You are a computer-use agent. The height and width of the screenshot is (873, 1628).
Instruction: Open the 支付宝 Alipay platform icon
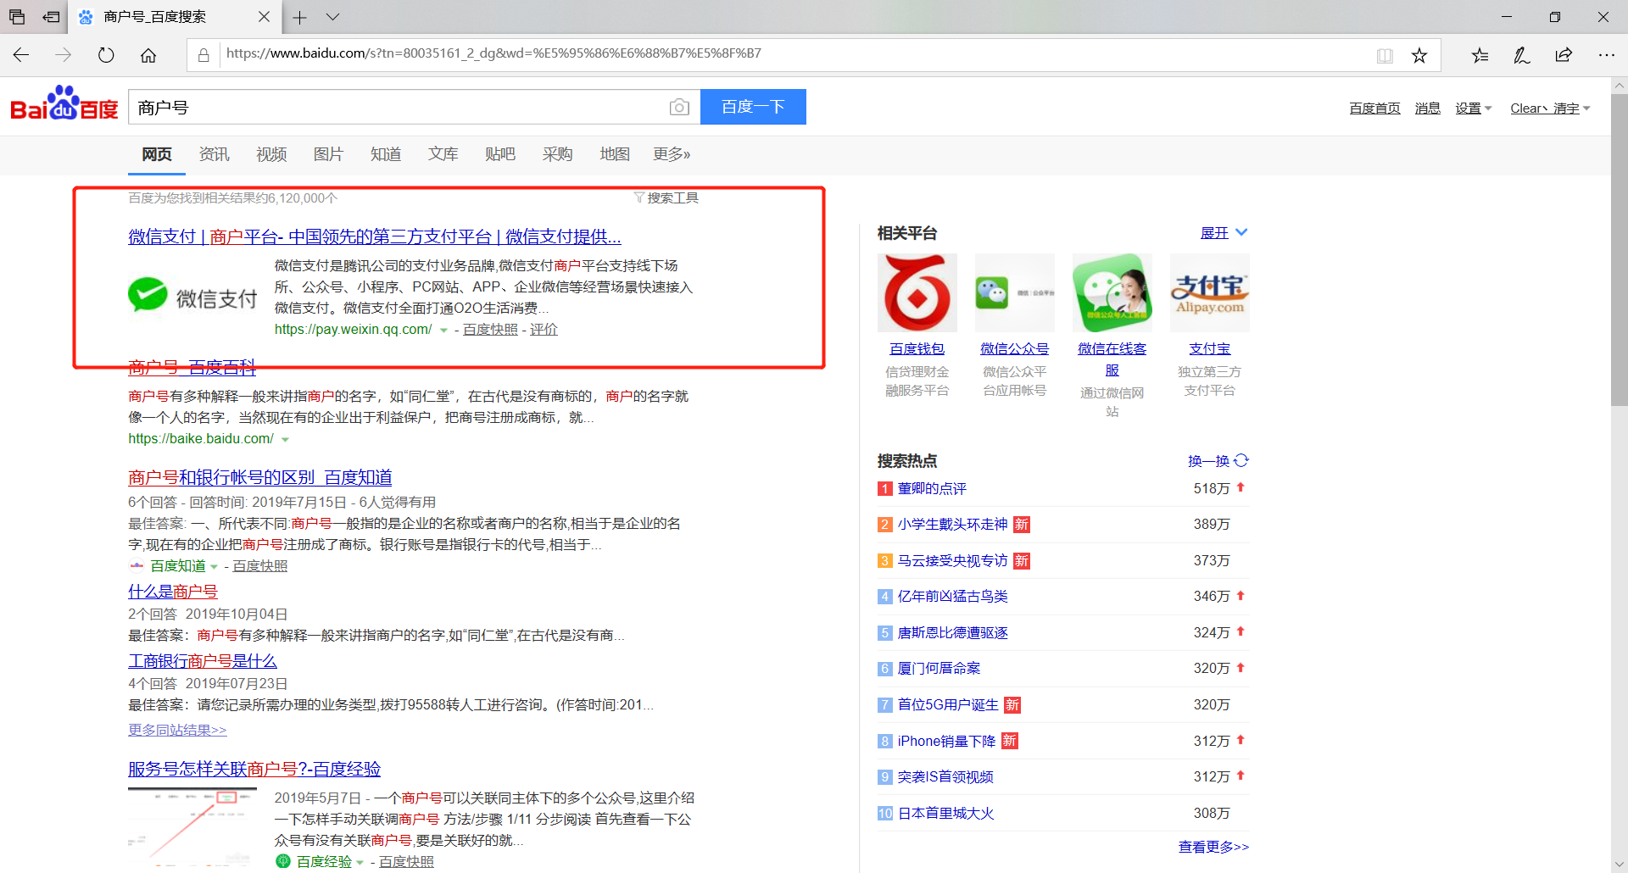(x=1210, y=292)
